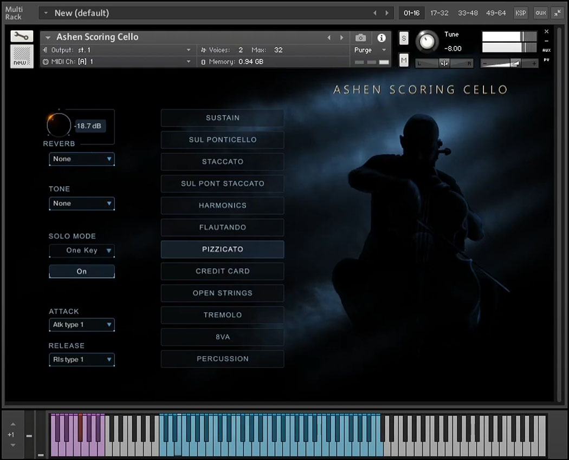Open the Tone None dropdown

[x=82, y=203]
